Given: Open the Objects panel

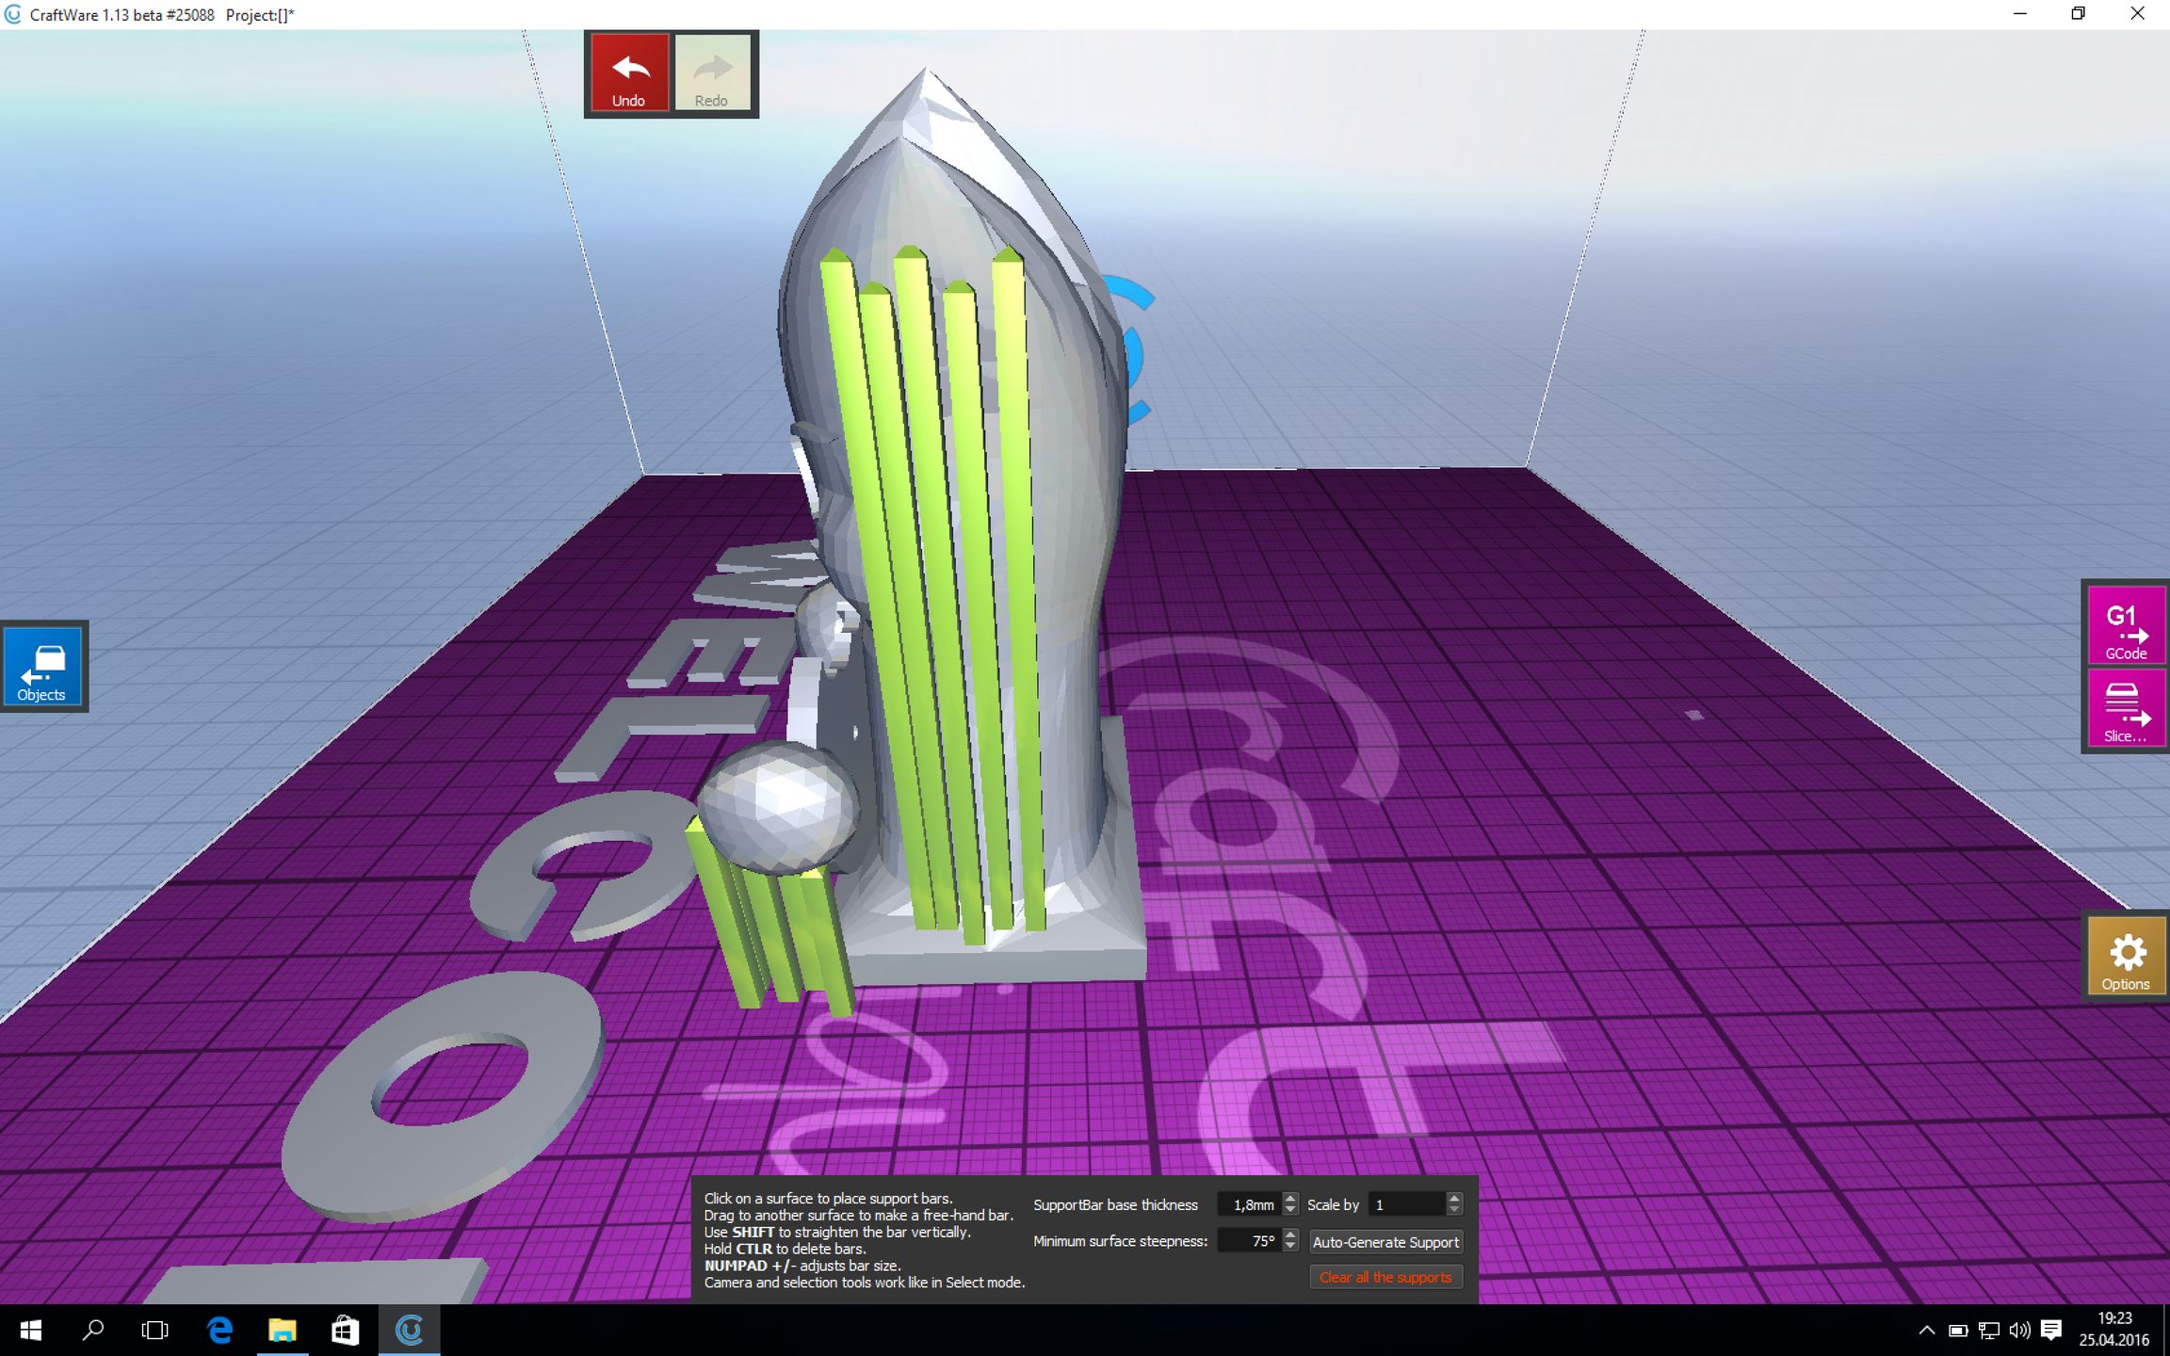Looking at the screenshot, I should 43,667.
